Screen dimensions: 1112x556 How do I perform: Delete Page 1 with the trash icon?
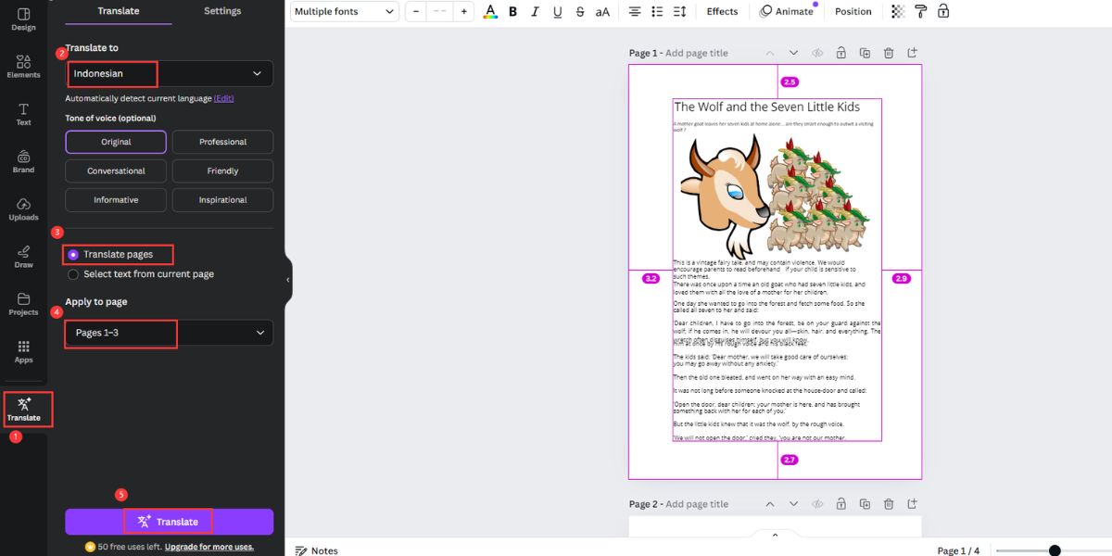888,53
